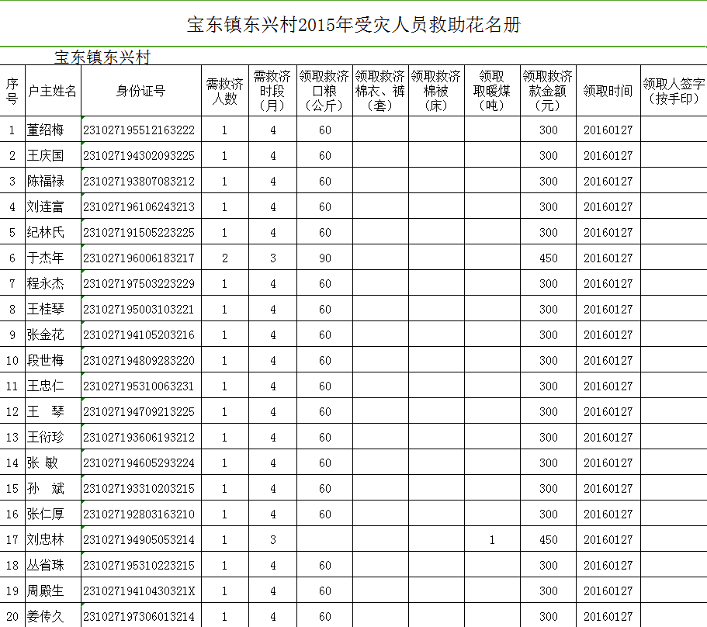The width and height of the screenshot is (707, 627).
Task: Select the 需救济时段(月) header cell
Action: pos(273,91)
